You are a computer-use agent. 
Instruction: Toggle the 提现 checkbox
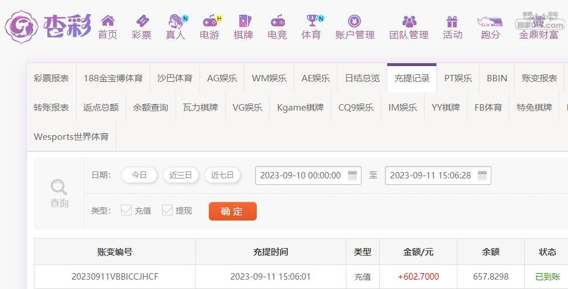coord(167,210)
